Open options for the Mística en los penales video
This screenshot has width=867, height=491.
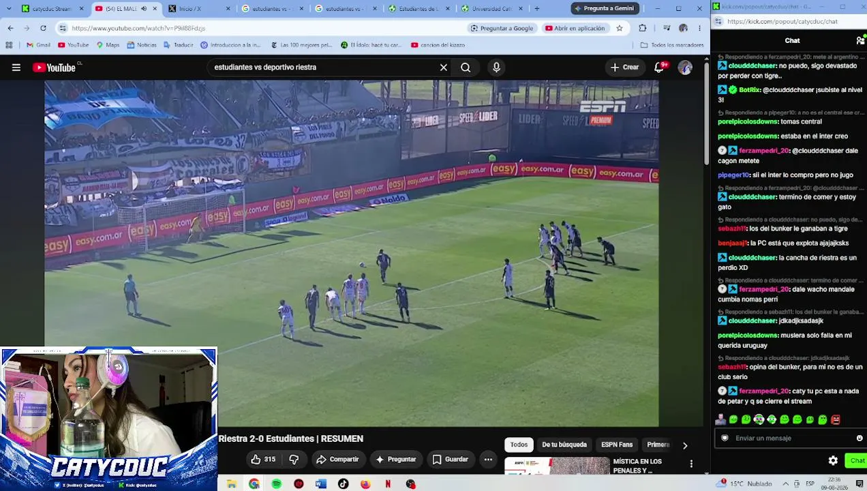691,464
